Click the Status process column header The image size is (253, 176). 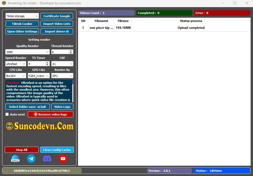[191, 21]
